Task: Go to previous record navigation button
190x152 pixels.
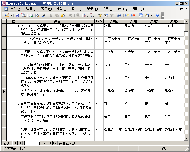Action: pyautogui.click(x=20, y=143)
